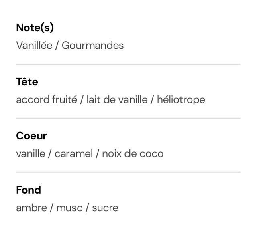This screenshot has width=257, height=236.
Task: Select the caramel note text
Action: click(x=74, y=154)
